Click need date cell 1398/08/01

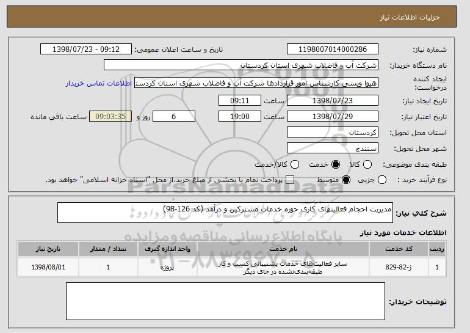pos(48,267)
